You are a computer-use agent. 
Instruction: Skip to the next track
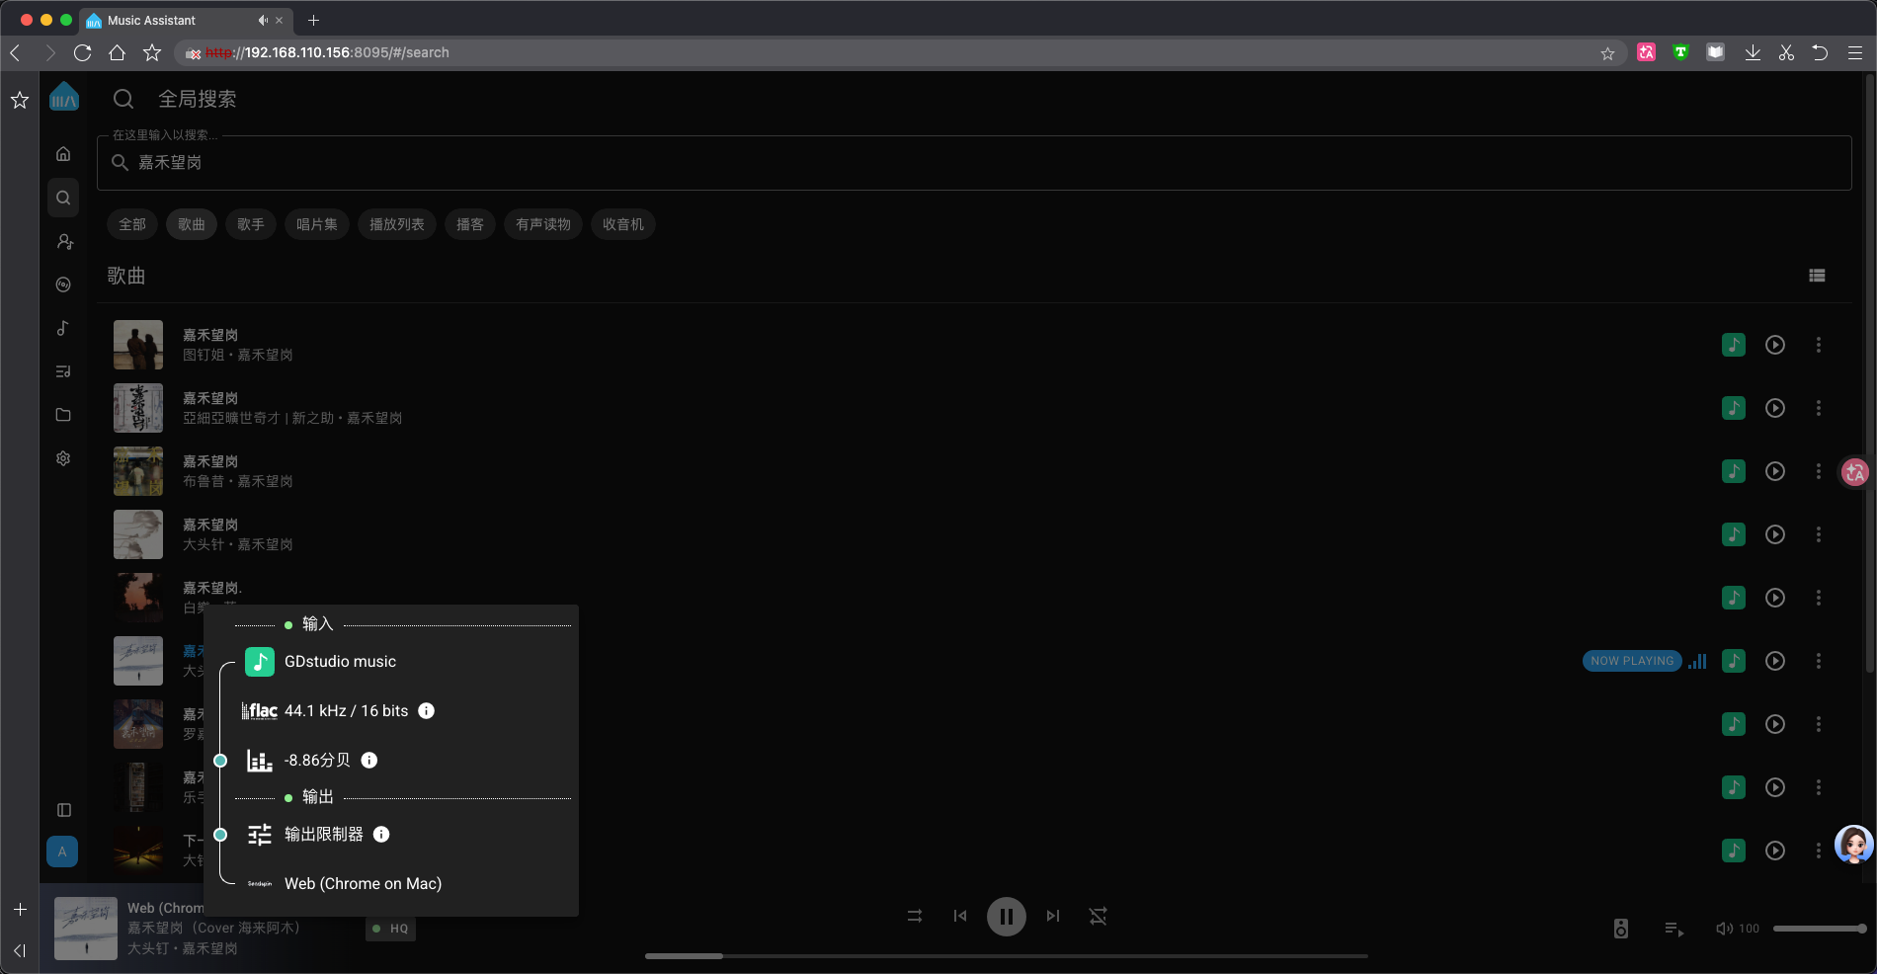point(1053,917)
